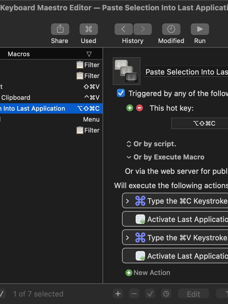Image resolution: width=228 pixels, height=304 pixels.
Task: Click the hot key field ⌥⇧⌘C
Action: pyautogui.click(x=200, y=123)
